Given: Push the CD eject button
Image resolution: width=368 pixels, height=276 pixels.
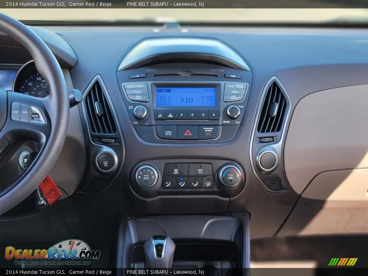Looking at the screenshot, I should [x=137, y=76].
